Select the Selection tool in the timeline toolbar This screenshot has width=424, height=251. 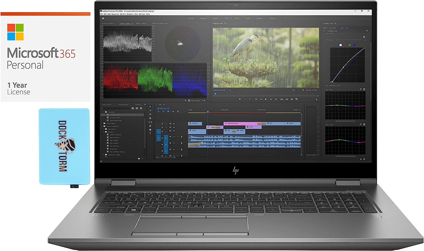(x=150, y=107)
